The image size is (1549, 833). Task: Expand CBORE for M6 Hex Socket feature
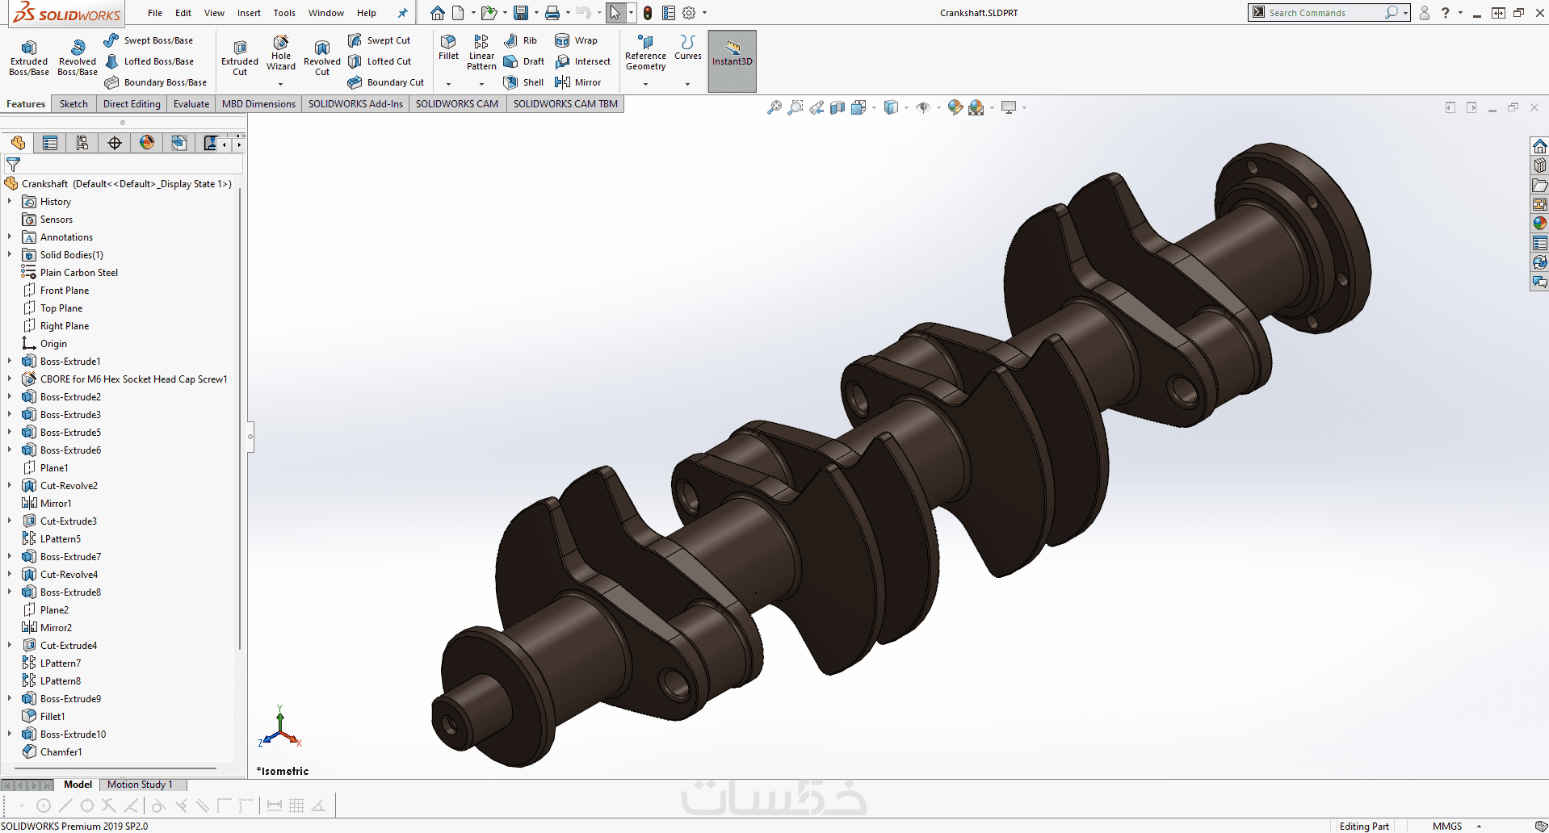[10, 379]
